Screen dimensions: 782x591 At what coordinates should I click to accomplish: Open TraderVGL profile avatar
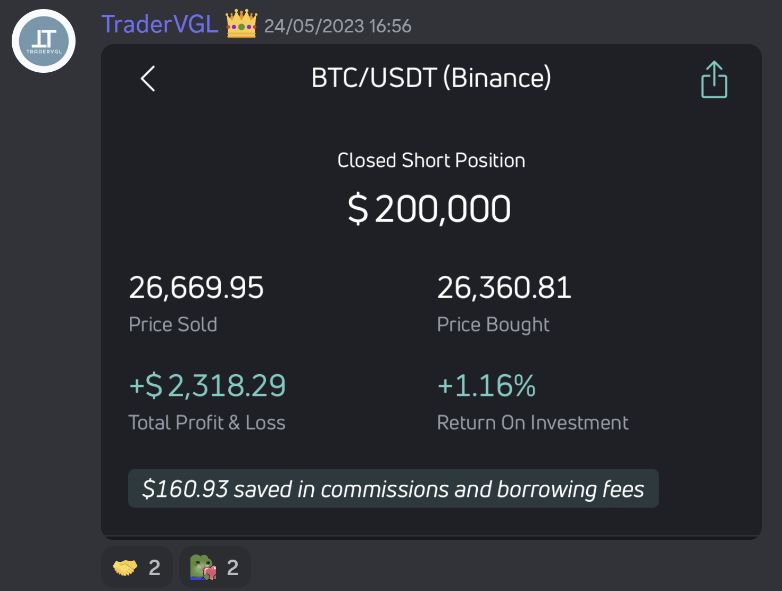click(x=44, y=41)
